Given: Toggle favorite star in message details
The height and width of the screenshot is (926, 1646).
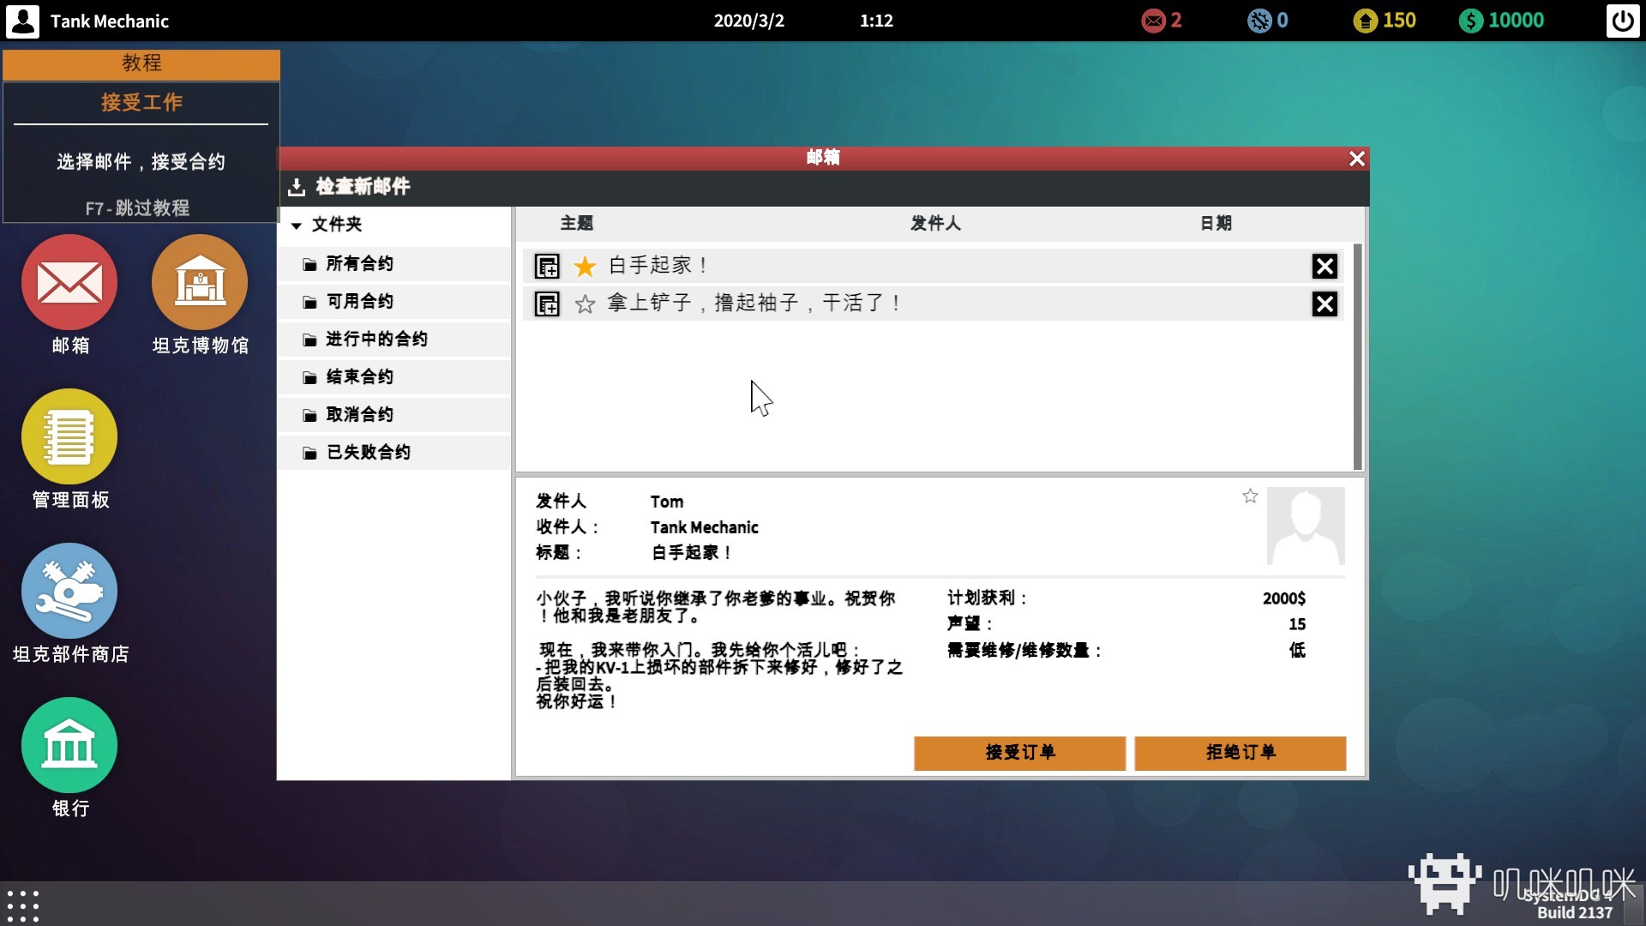Looking at the screenshot, I should (1250, 496).
